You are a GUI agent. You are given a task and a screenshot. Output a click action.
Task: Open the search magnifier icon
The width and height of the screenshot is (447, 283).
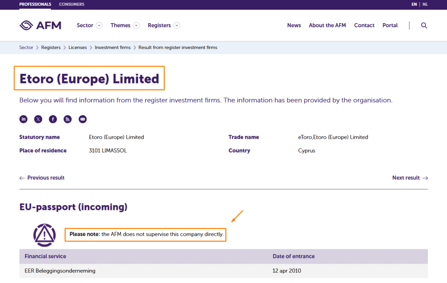pos(424,25)
